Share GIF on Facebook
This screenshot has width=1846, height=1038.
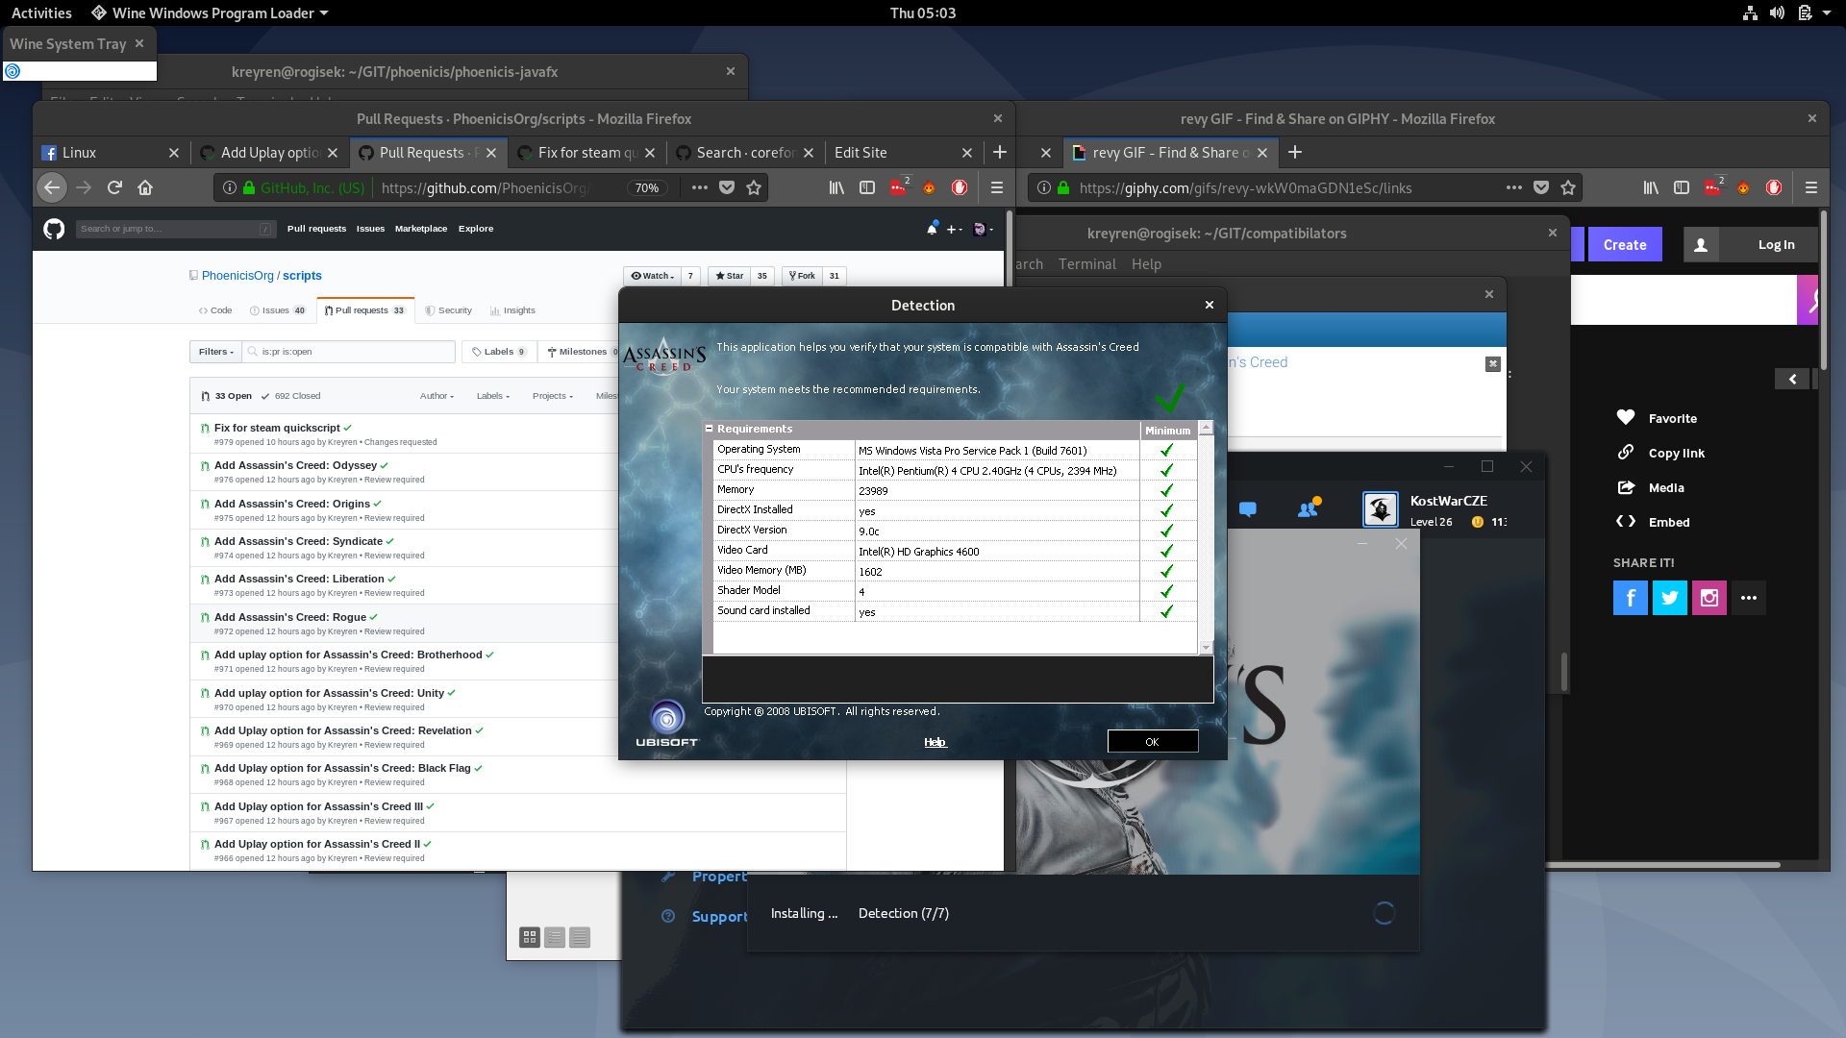pos(1631,598)
